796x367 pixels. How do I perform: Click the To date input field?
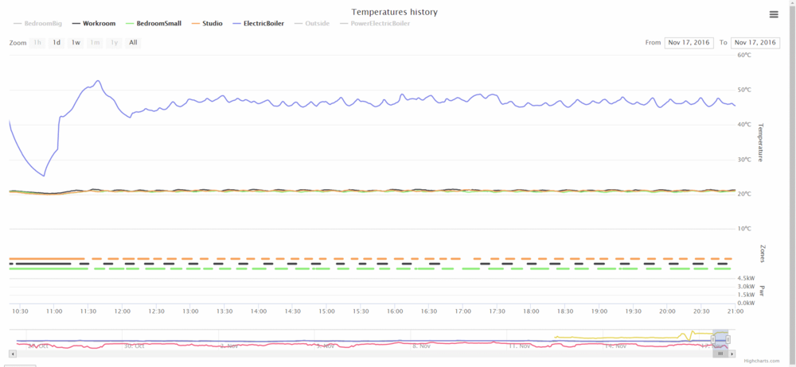click(x=755, y=42)
